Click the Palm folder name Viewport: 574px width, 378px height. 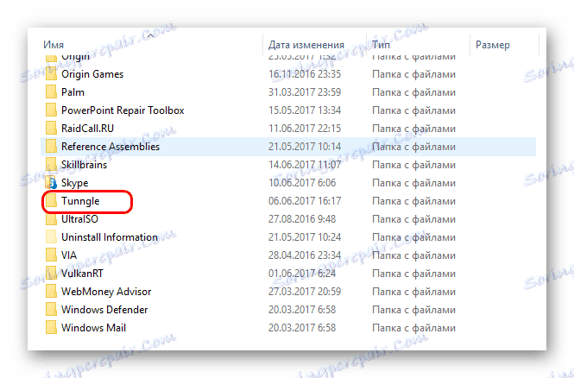pos(73,92)
